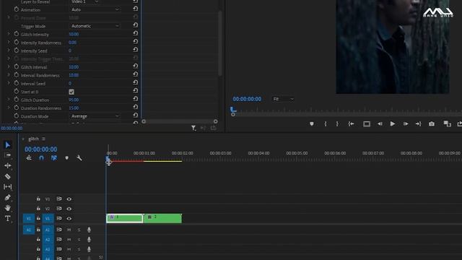Screen dimensions: 462x260
Task: Reset the Start at 0 parameter
Action: coord(136,91)
